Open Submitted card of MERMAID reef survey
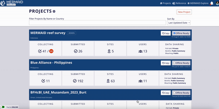Viewport: 219px width, 109px height. pyautogui.click(x=78, y=49)
